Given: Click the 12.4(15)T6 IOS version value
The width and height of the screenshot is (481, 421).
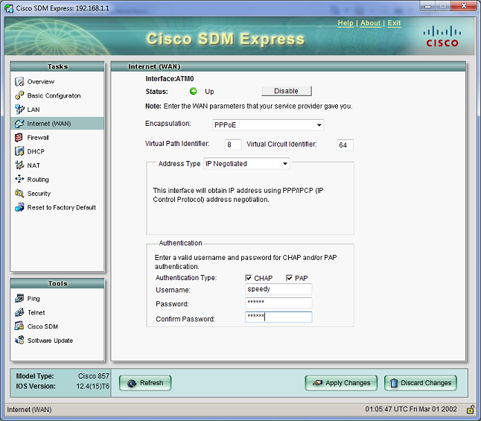Looking at the screenshot, I should pos(92,386).
